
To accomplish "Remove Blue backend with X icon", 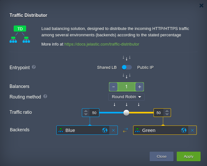I will (113, 130).
